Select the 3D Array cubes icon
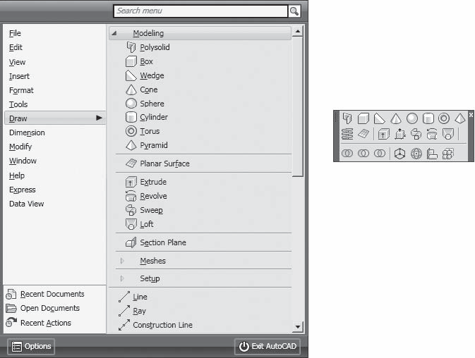The width and height of the screenshot is (475, 358). pos(448,154)
